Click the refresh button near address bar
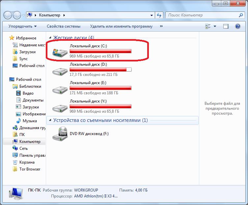The image size is (248, 205). pyautogui.click(x=159, y=15)
